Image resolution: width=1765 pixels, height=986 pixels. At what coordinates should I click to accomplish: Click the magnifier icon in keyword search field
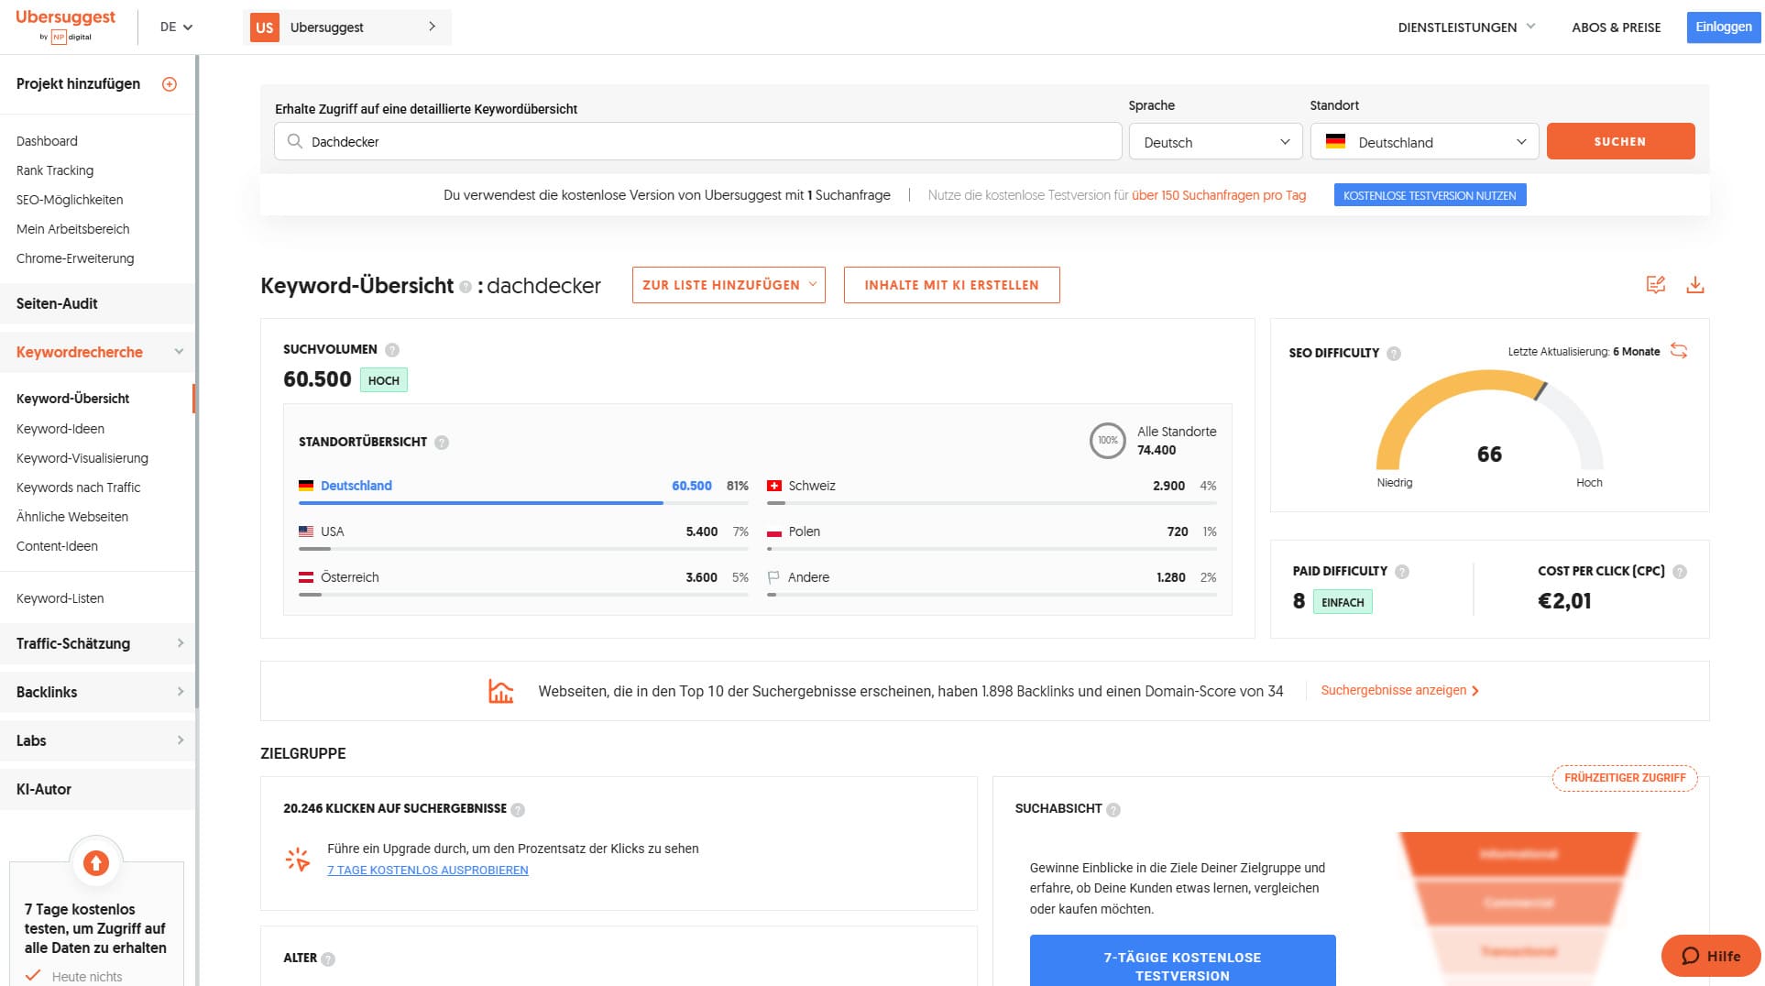click(294, 141)
